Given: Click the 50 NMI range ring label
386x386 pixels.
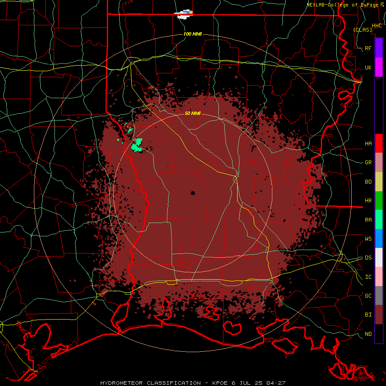Looking at the screenshot, I should pyautogui.click(x=193, y=113).
